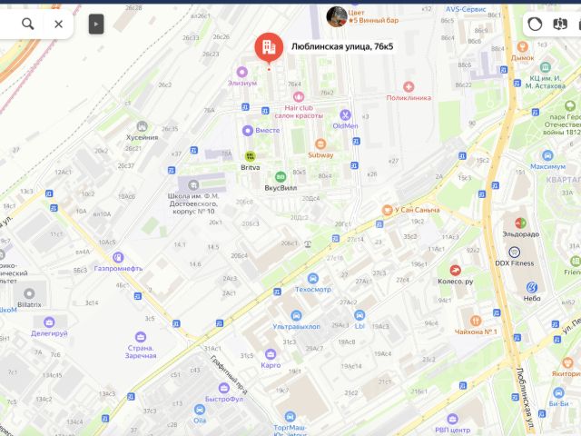Select the AVS-Сервис label
This screenshot has width=581, height=436.
(x=466, y=9)
